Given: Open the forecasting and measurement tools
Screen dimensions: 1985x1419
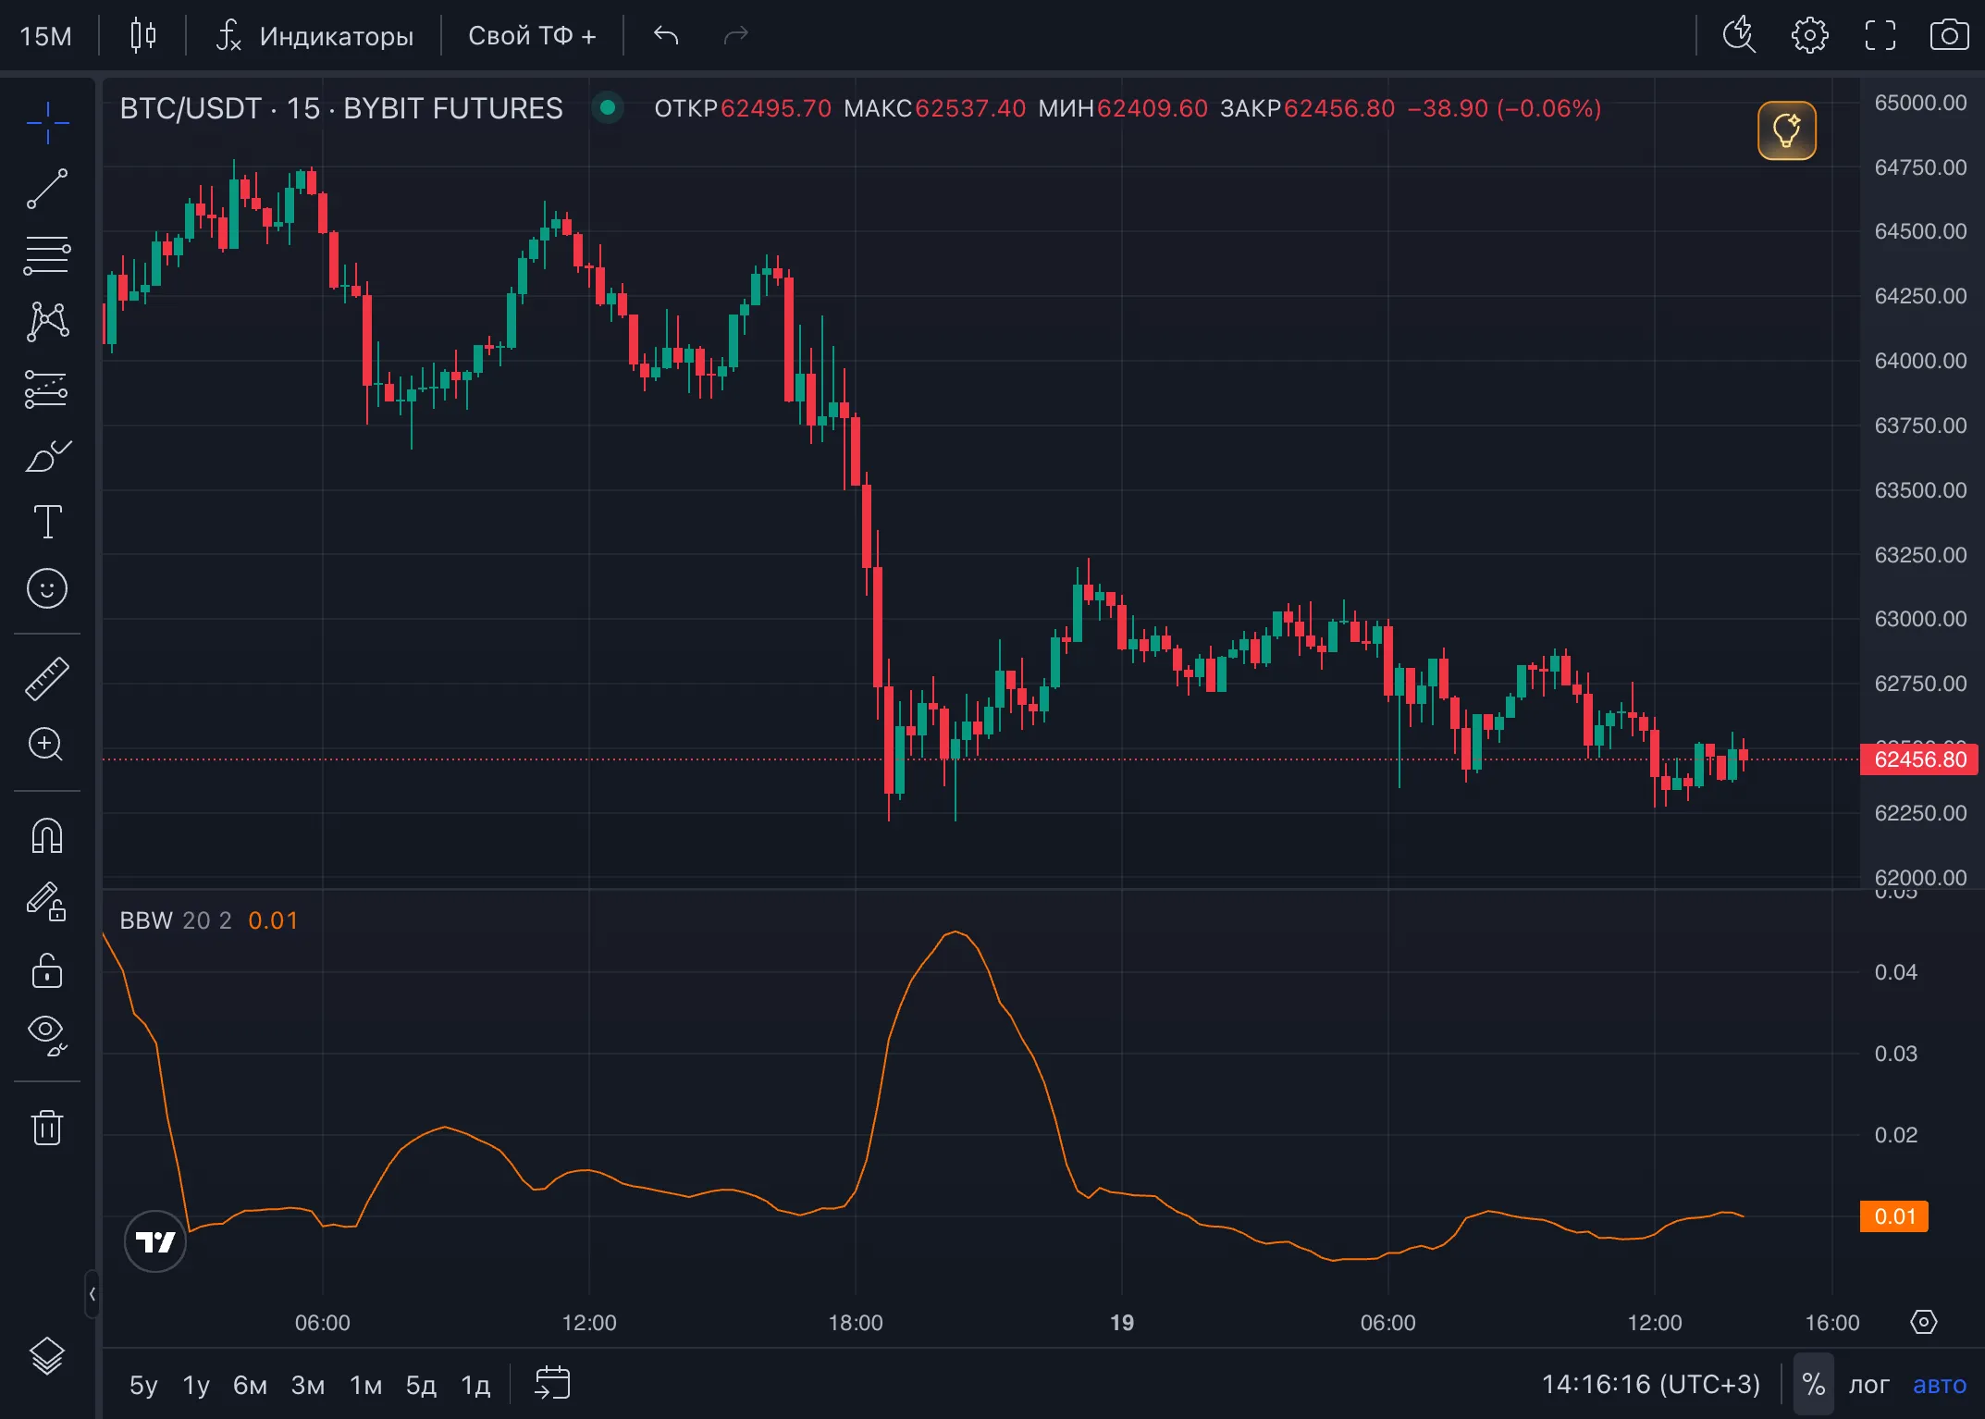Looking at the screenshot, I should pos(47,389).
